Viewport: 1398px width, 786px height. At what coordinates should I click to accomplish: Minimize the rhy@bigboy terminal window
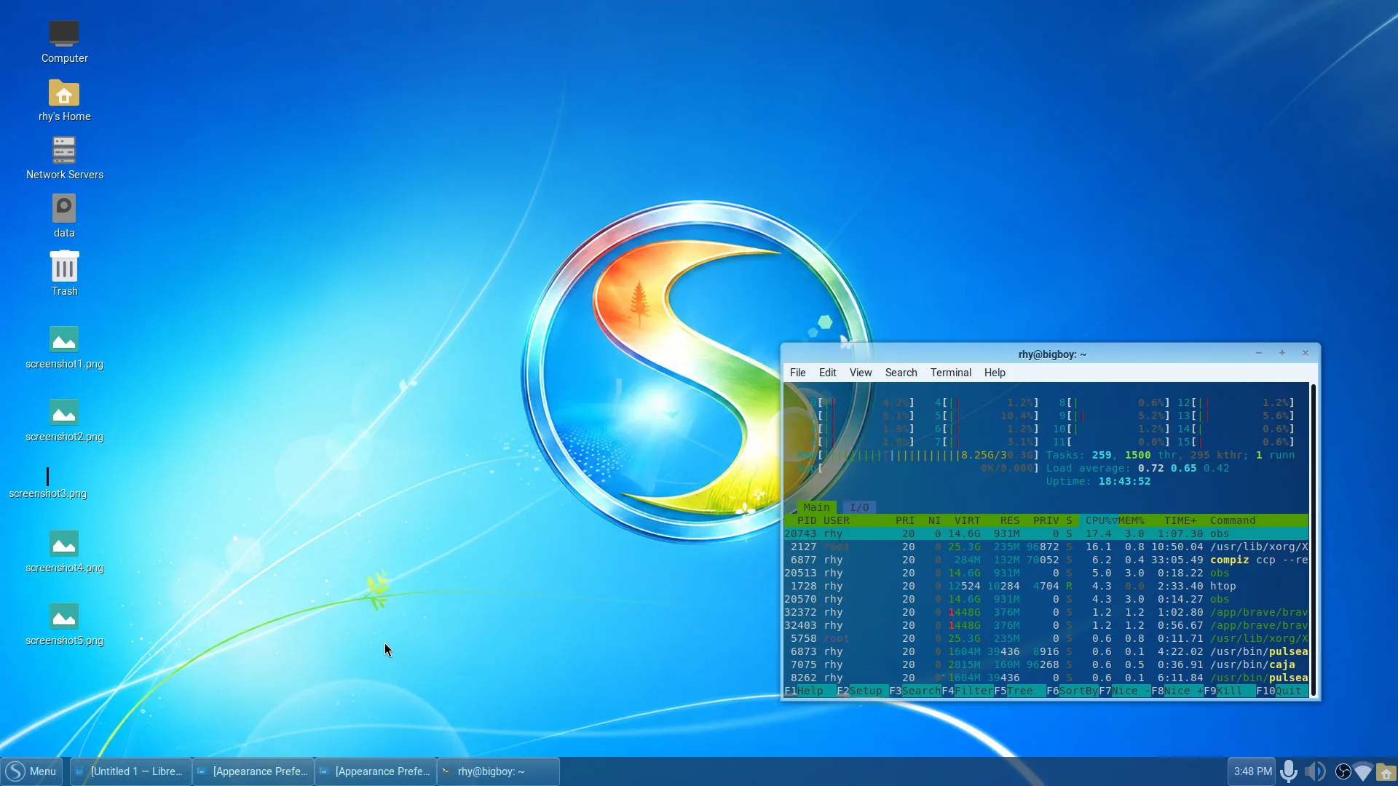1258,353
